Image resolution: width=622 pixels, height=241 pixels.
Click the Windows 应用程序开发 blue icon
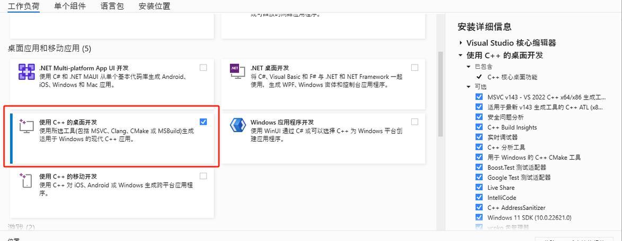[x=237, y=126]
